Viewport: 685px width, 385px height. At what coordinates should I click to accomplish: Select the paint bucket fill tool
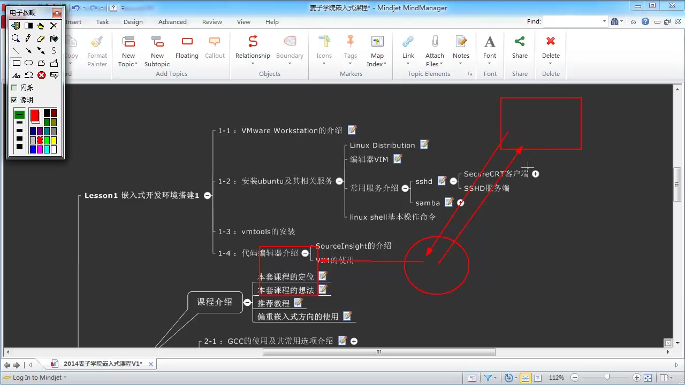point(54,38)
